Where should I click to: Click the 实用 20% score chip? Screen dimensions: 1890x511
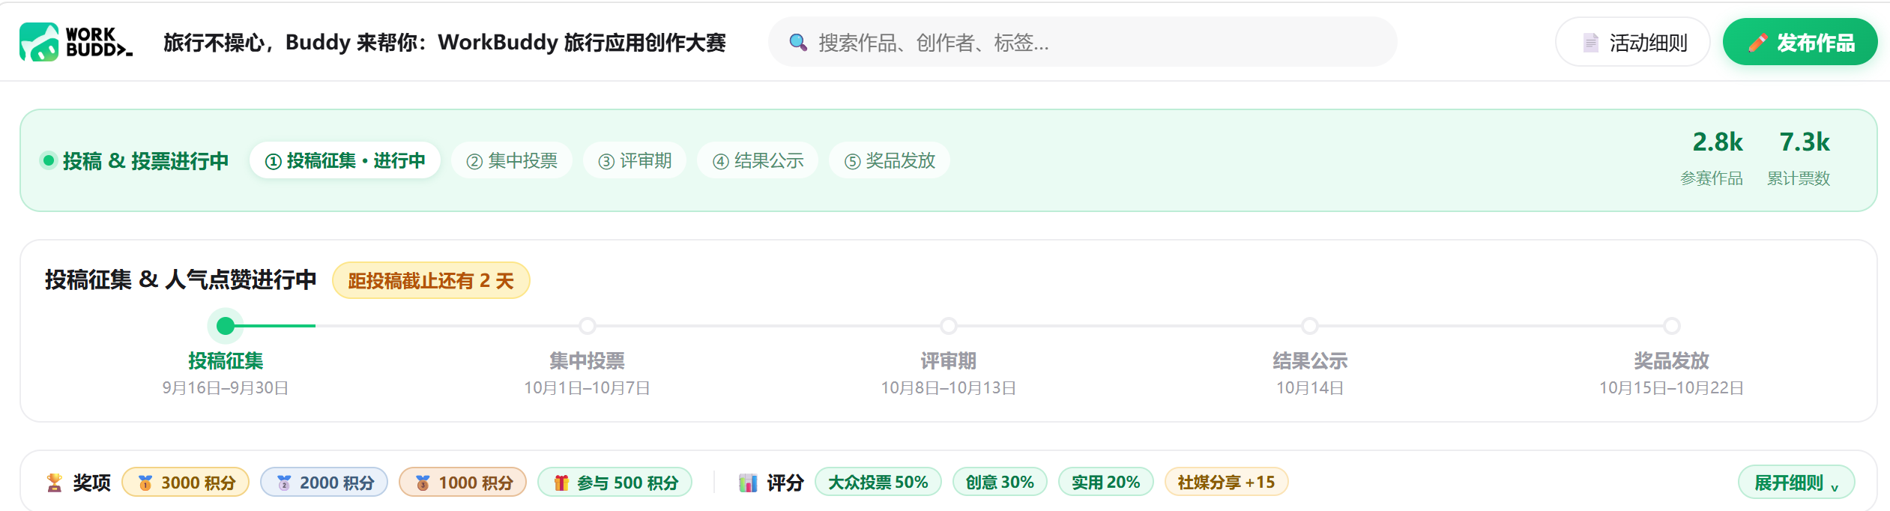(x=1105, y=483)
